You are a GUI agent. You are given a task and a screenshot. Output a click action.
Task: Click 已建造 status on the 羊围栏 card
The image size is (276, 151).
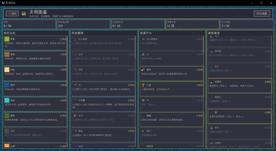click(x=268, y=82)
